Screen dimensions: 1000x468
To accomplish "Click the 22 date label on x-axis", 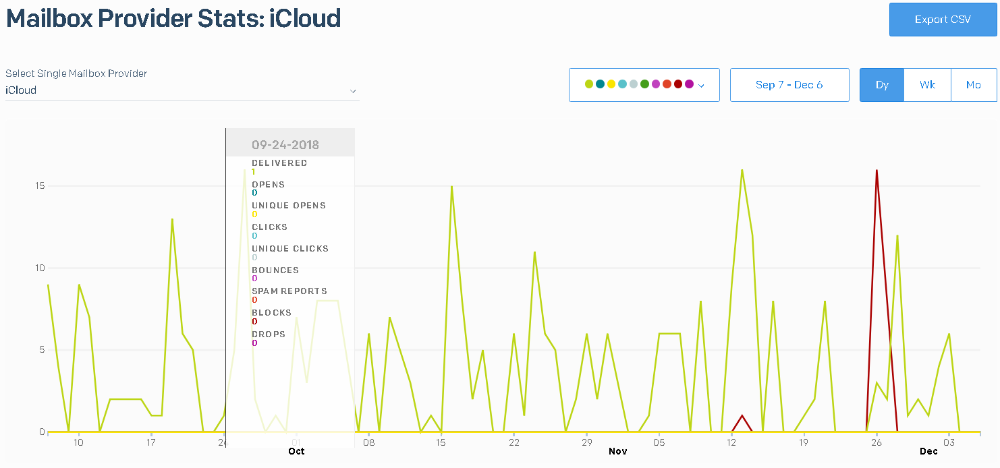I will pyautogui.click(x=513, y=442).
